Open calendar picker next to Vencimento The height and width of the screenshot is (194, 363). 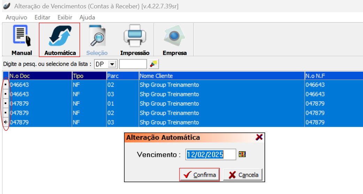[242, 154]
